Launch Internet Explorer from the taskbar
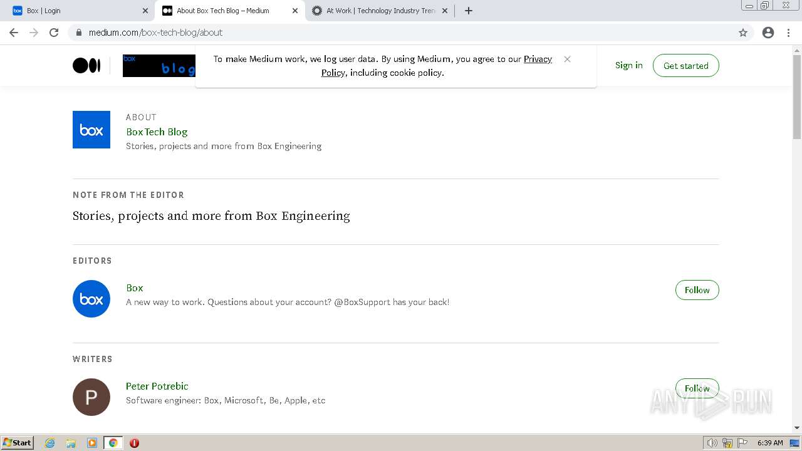This screenshot has height=451, width=802. coord(50,443)
